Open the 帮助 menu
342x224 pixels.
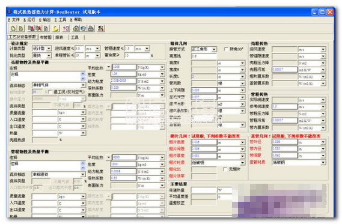click(76, 20)
